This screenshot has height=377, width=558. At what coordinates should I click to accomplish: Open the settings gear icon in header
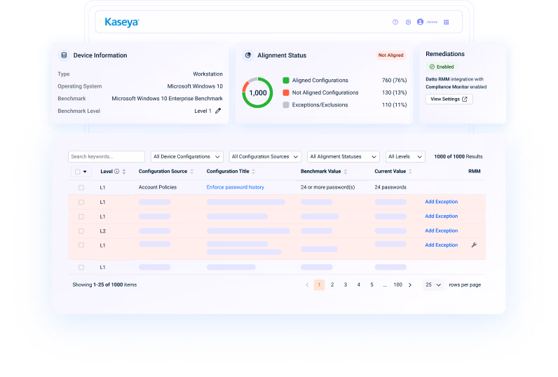pyautogui.click(x=408, y=22)
